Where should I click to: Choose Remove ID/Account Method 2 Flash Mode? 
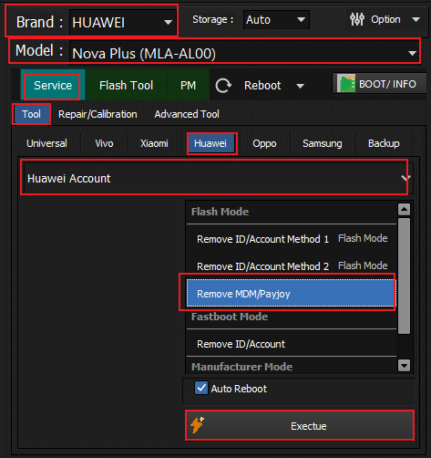pos(292,266)
